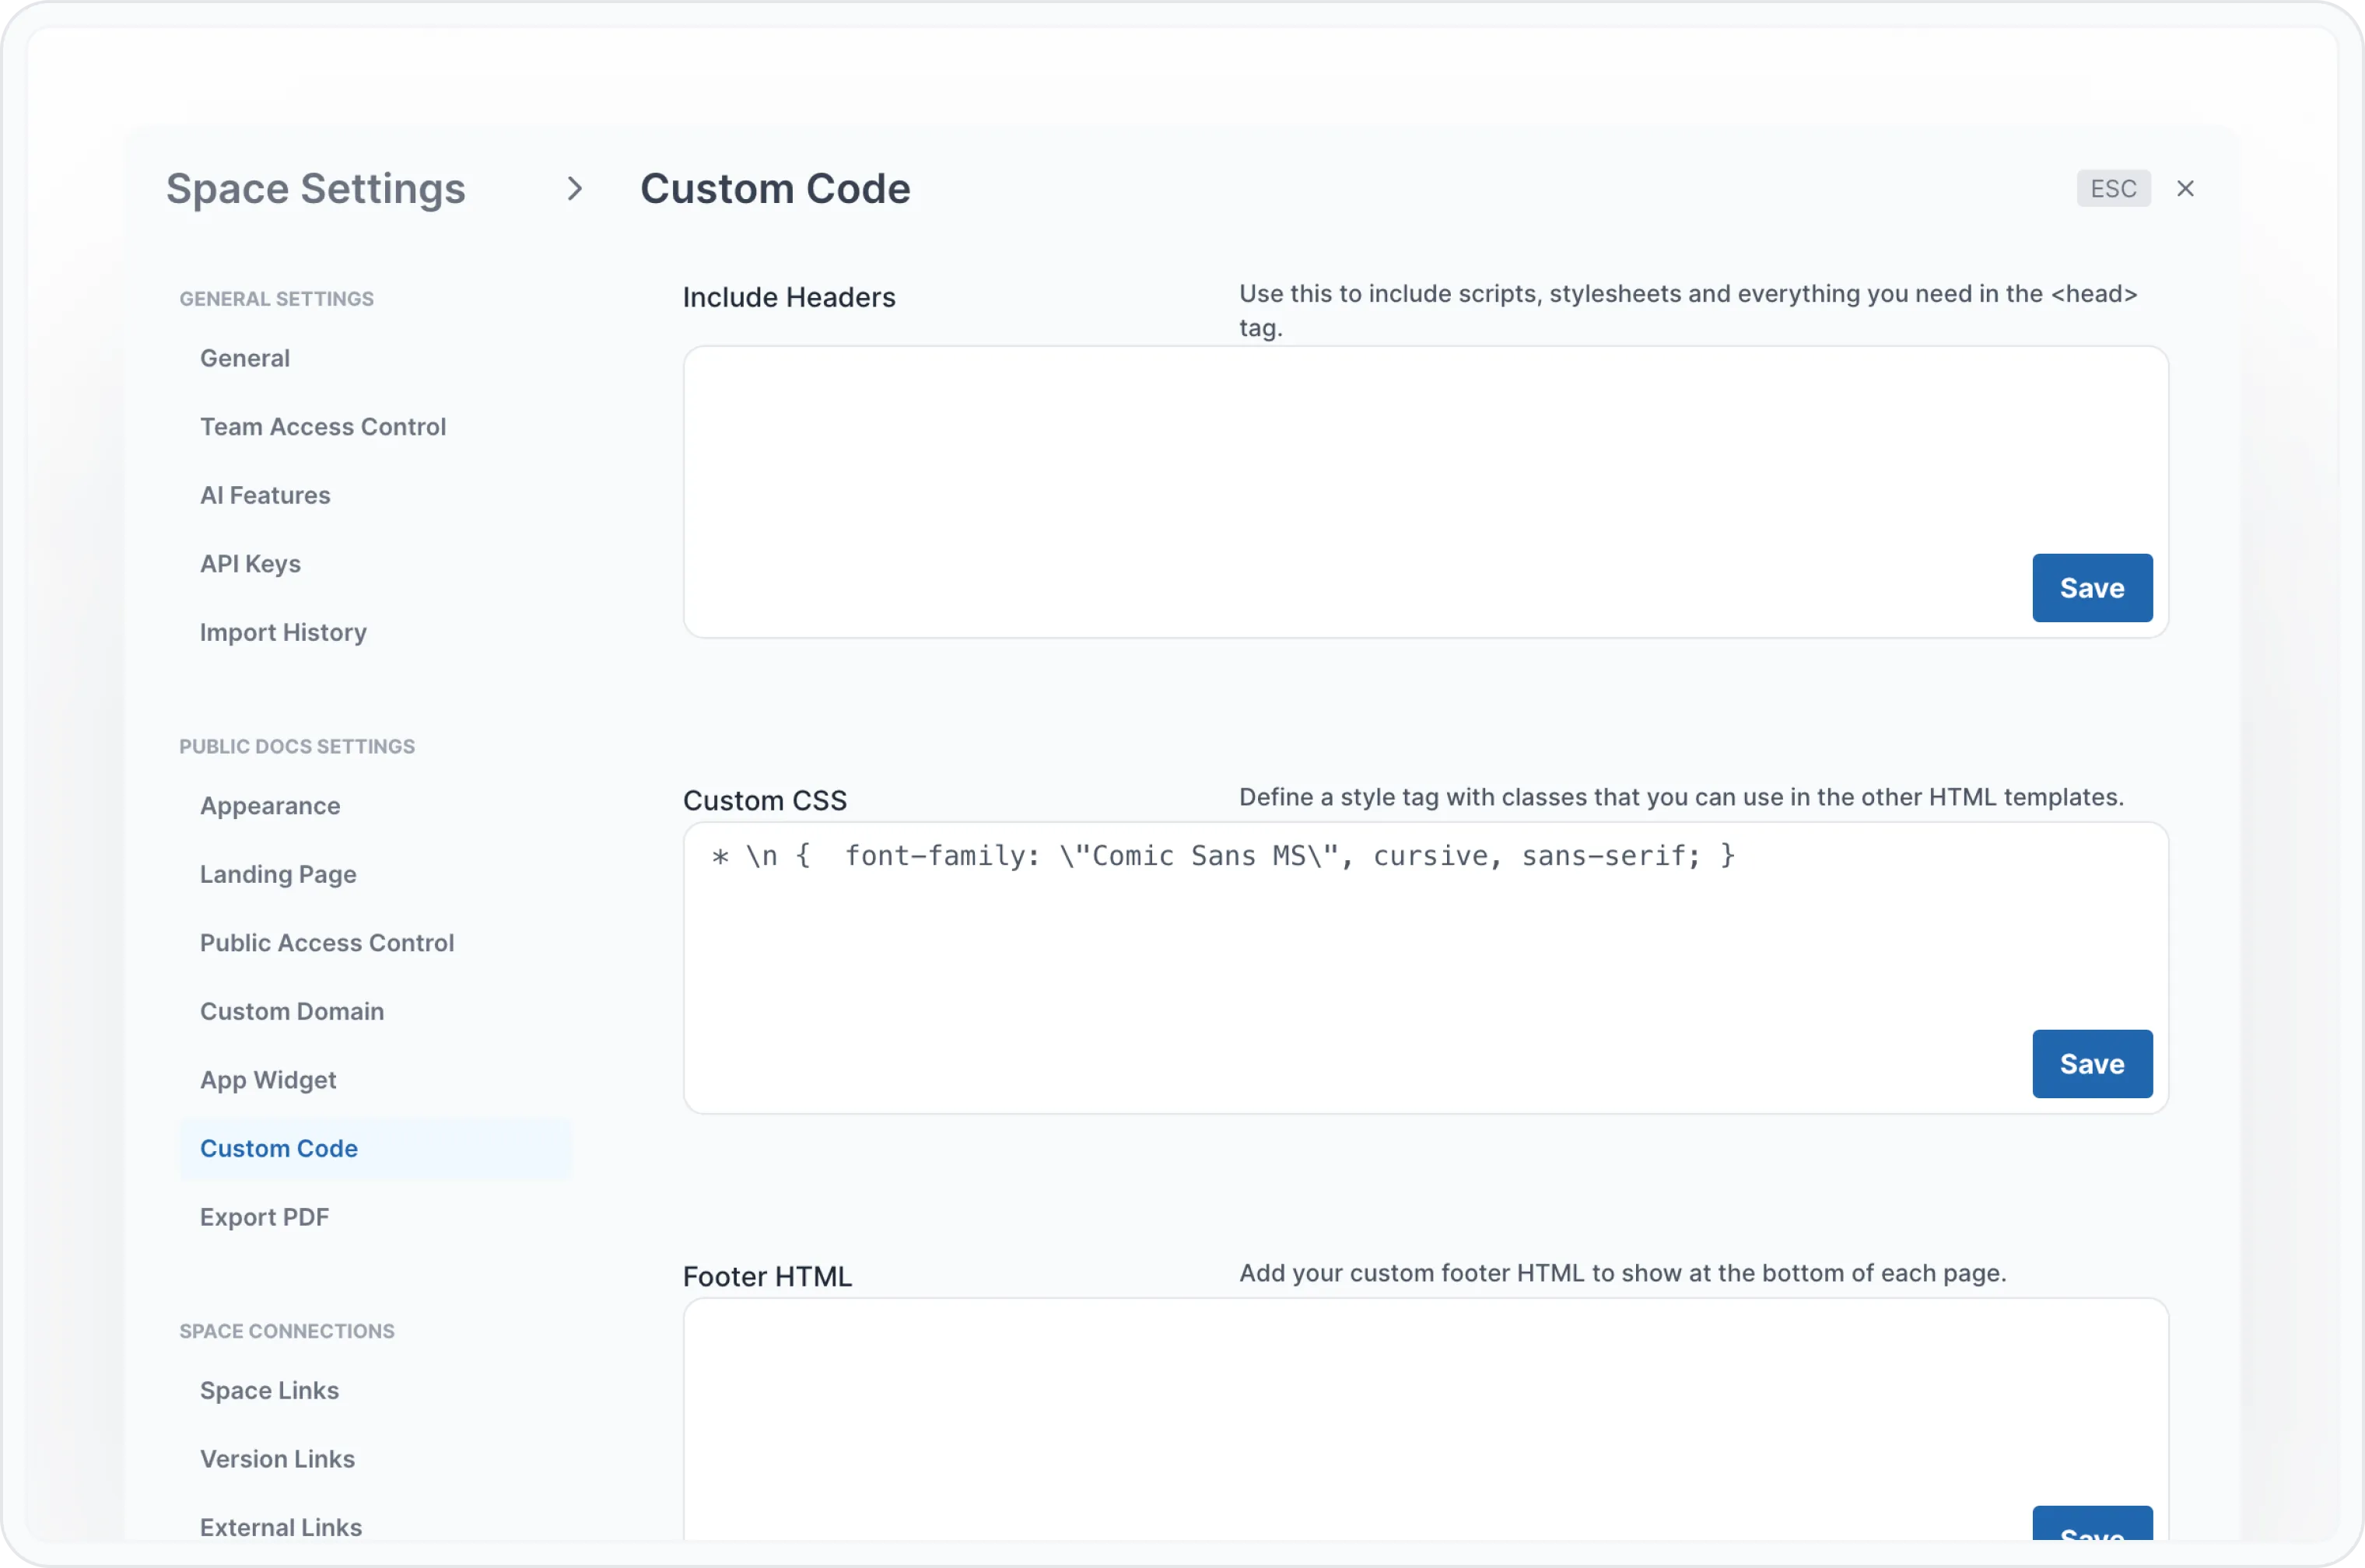Open Version Links settings

tap(277, 1460)
